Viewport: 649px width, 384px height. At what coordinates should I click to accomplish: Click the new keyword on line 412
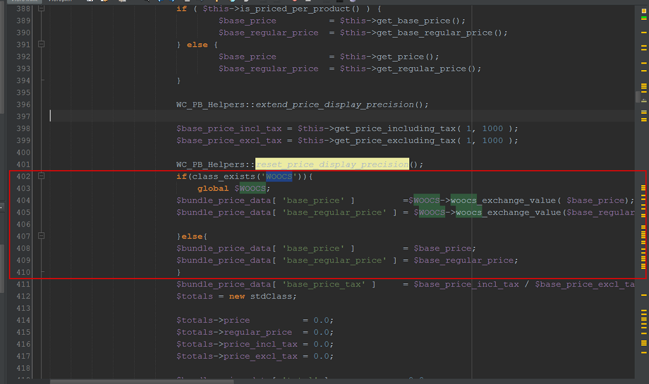point(237,297)
